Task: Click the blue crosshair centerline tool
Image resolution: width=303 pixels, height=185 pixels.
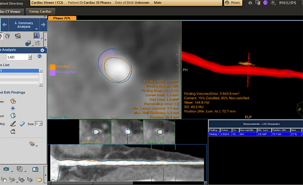Action: coord(13,108)
